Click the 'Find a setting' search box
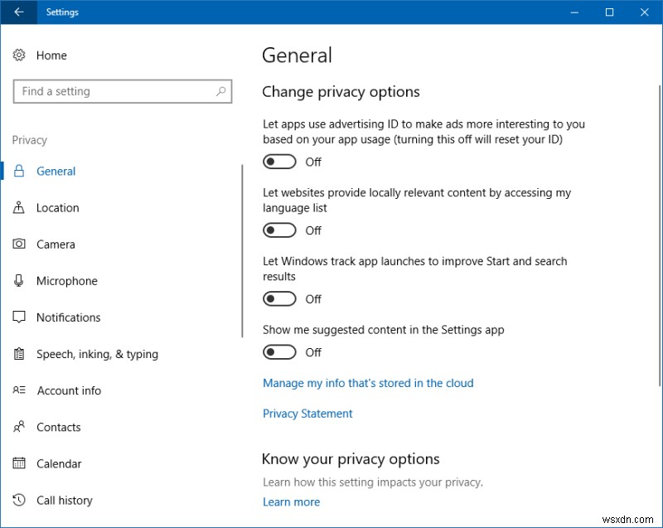The image size is (663, 528). point(123,91)
